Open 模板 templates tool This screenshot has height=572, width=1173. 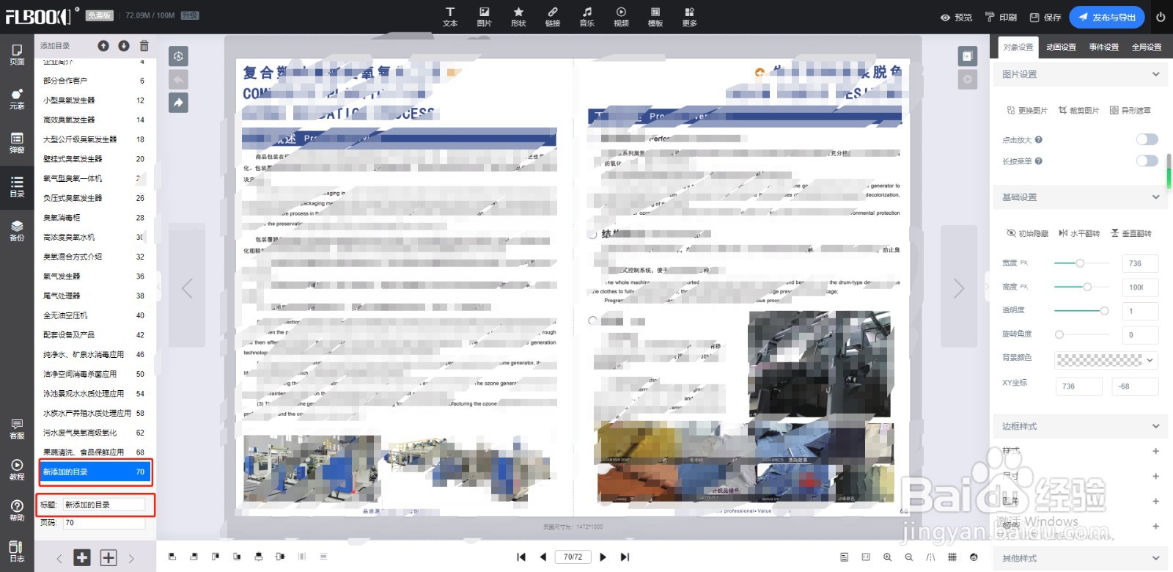pos(655,17)
